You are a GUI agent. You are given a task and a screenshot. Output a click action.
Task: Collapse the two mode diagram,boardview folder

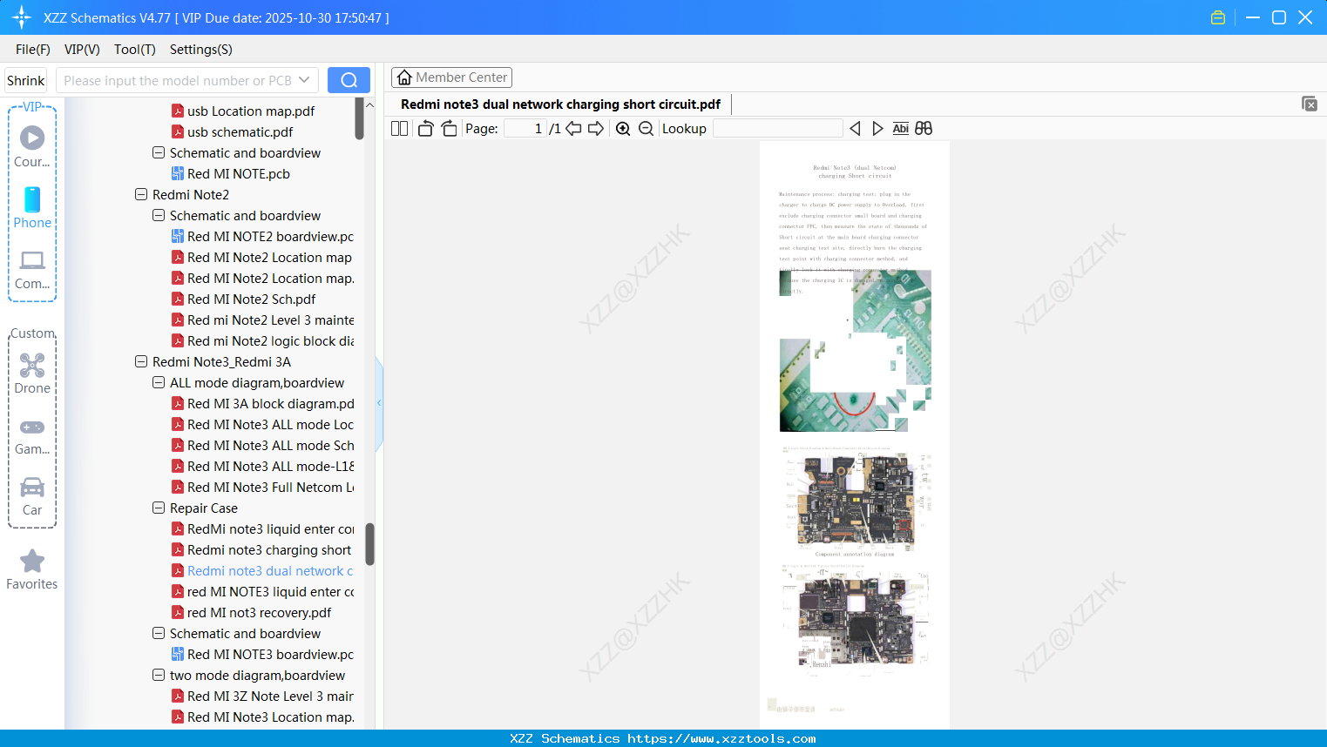159,675
